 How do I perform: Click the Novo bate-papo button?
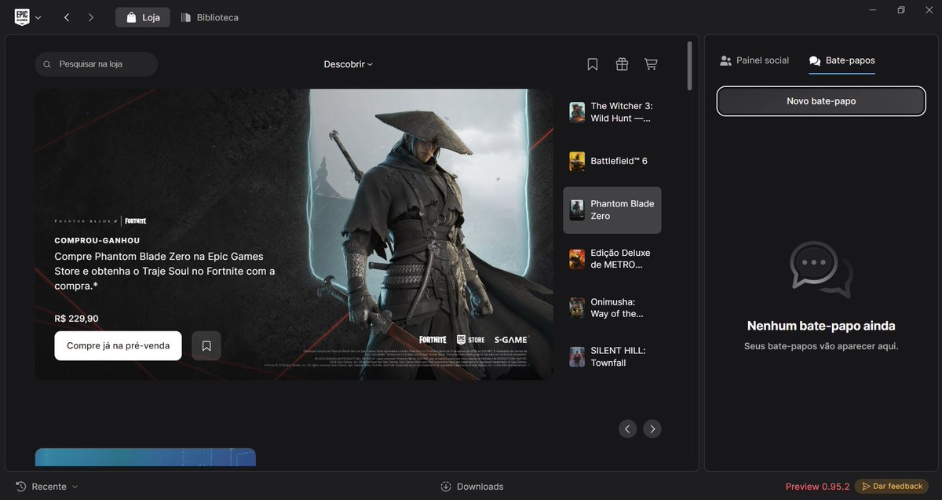tap(821, 101)
